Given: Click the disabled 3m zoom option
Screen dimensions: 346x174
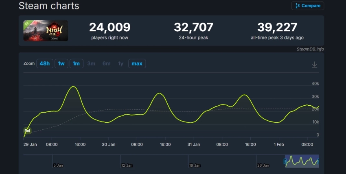Looking at the screenshot, I should click(91, 64).
